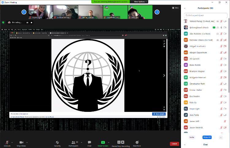The width and height of the screenshot is (230, 148).
Task: Unmute microphone in Zoom toolbar
Action: [7, 144]
